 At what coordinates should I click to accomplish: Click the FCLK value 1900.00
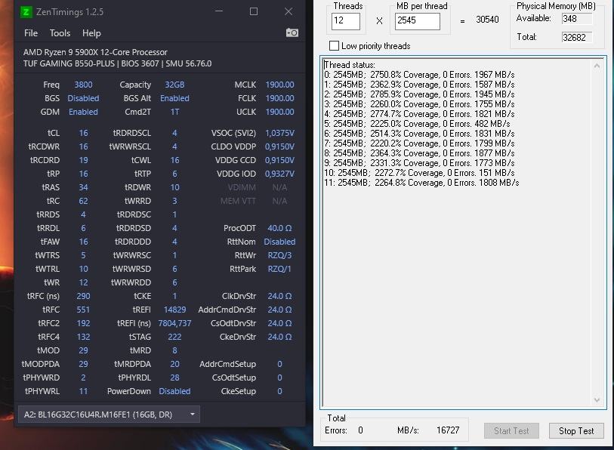coord(279,98)
